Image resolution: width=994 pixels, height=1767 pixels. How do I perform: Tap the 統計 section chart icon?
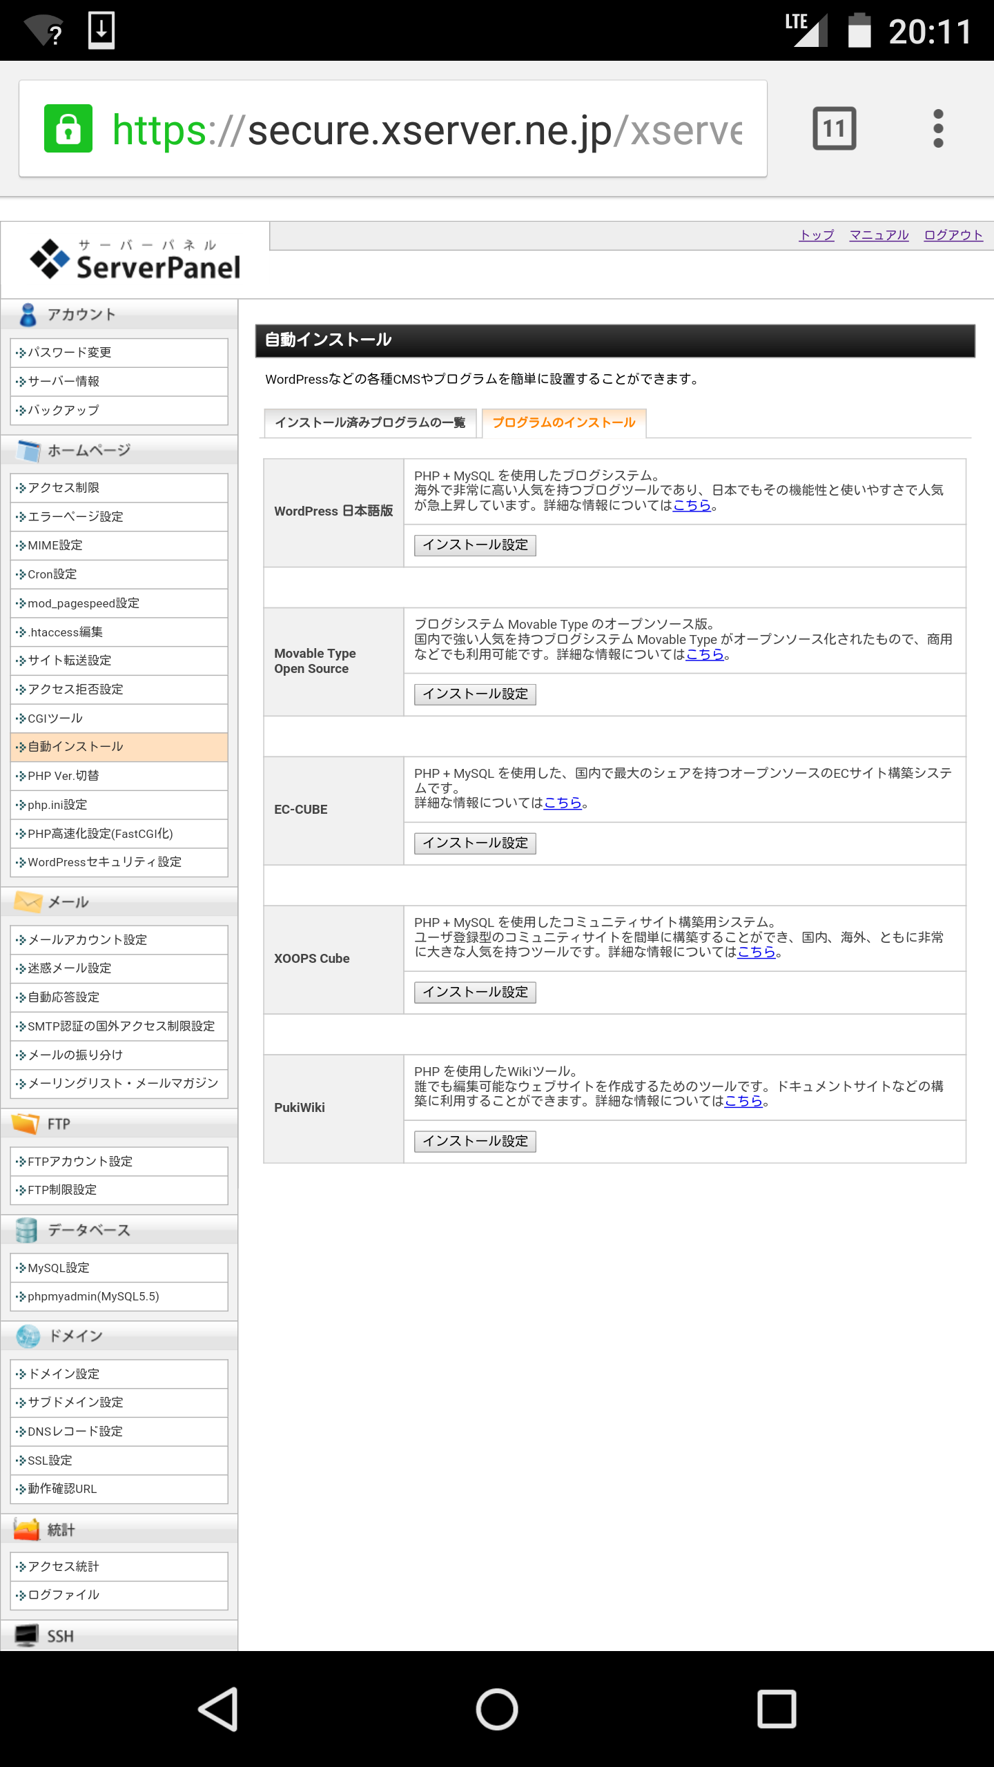tap(27, 1530)
